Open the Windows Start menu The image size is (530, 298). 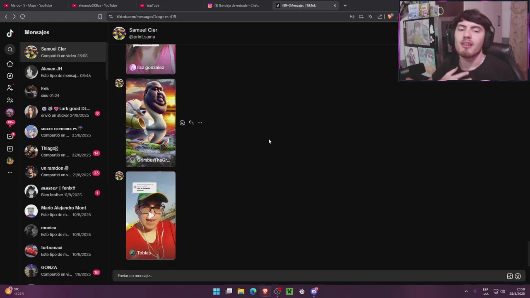tap(217, 291)
